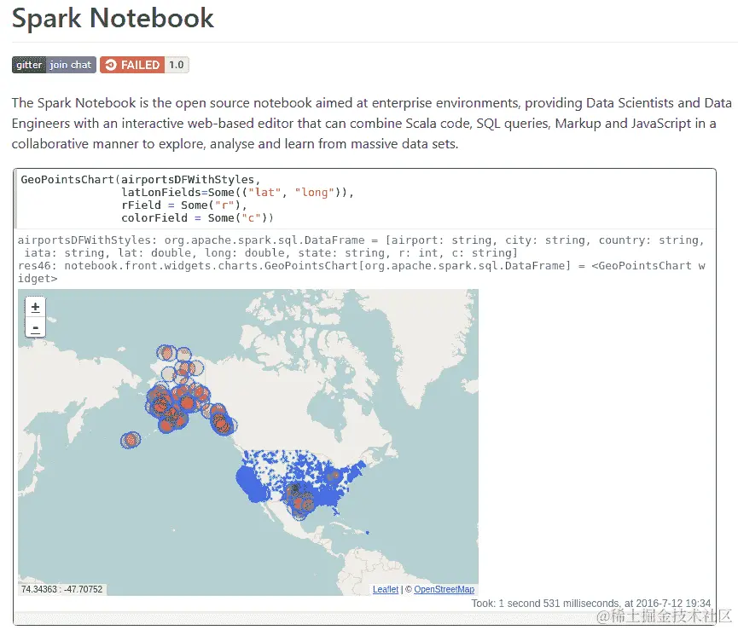738x630 pixels.
Task: Open the gitter join chat badge
Action: [x=54, y=65]
